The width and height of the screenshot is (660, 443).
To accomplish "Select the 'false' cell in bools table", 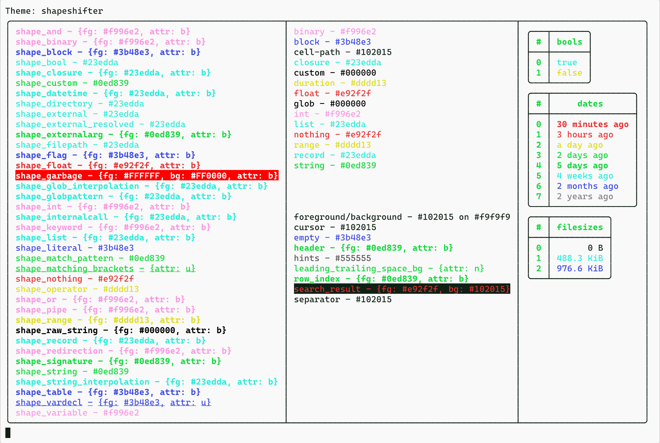I will [569, 73].
